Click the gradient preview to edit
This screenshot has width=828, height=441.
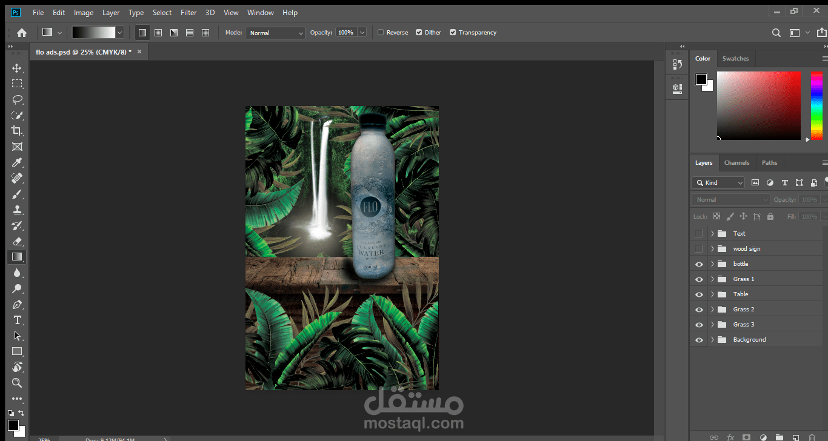93,33
